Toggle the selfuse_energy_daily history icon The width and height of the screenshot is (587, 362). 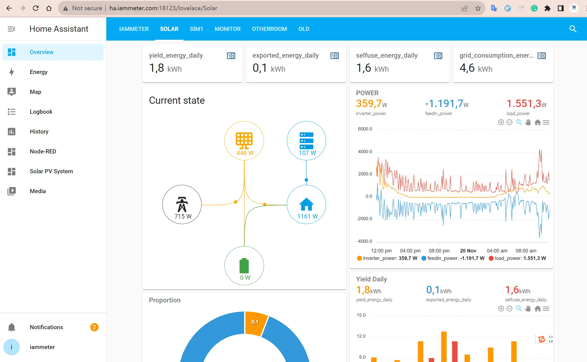pos(437,55)
